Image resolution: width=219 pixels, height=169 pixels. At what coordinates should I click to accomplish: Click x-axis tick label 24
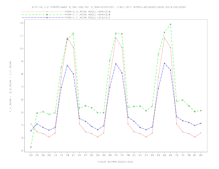[79, 155]
